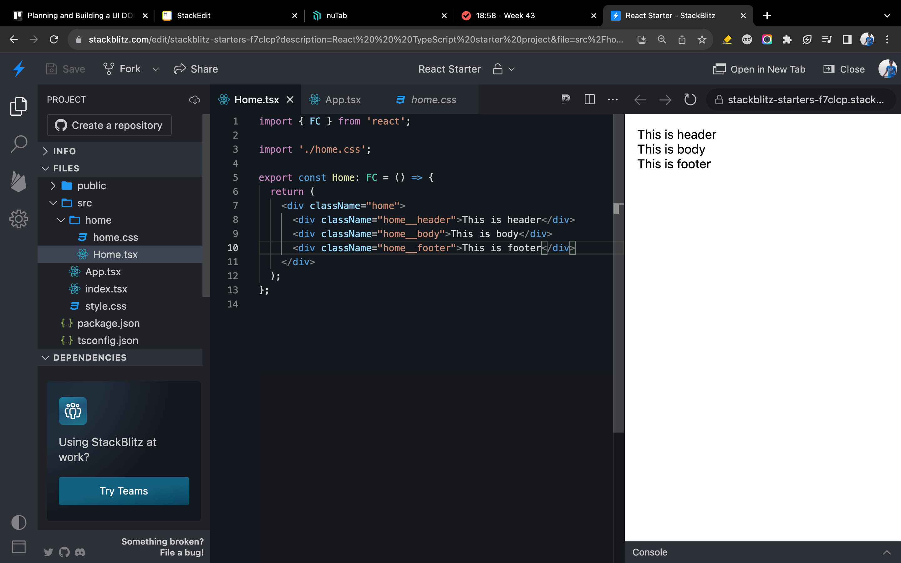The height and width of the screenshot is (563, 901).
Task: Open a new browser tab
Action: 767,16
